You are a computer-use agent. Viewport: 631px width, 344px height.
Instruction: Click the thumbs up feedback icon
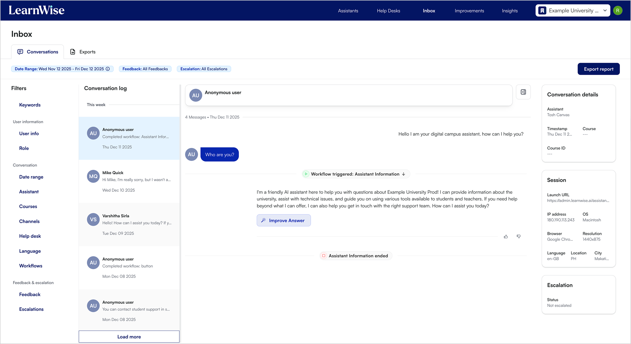506,237
